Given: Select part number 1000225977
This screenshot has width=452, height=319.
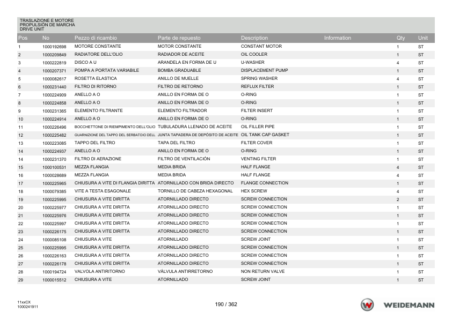Looking at the screenshot, I should point(54,208).
